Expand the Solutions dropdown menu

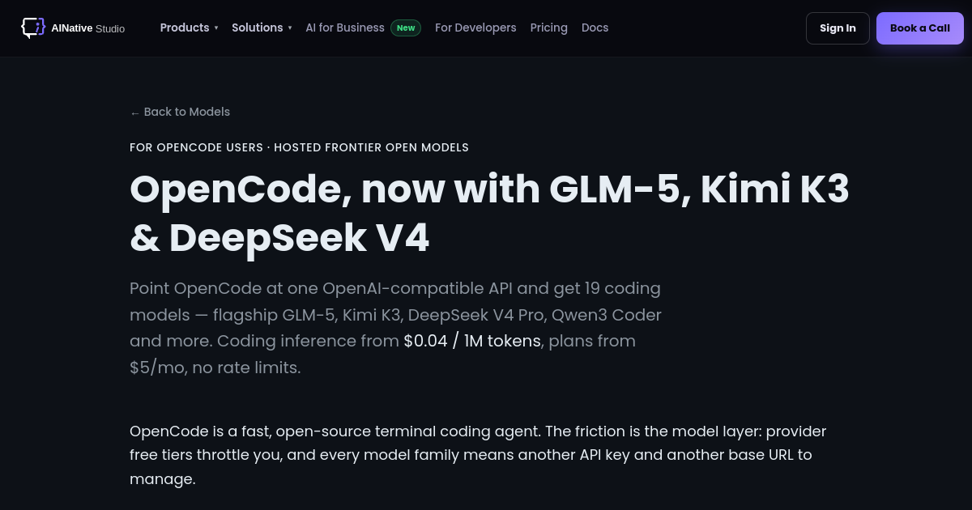[x=262, y=28]
